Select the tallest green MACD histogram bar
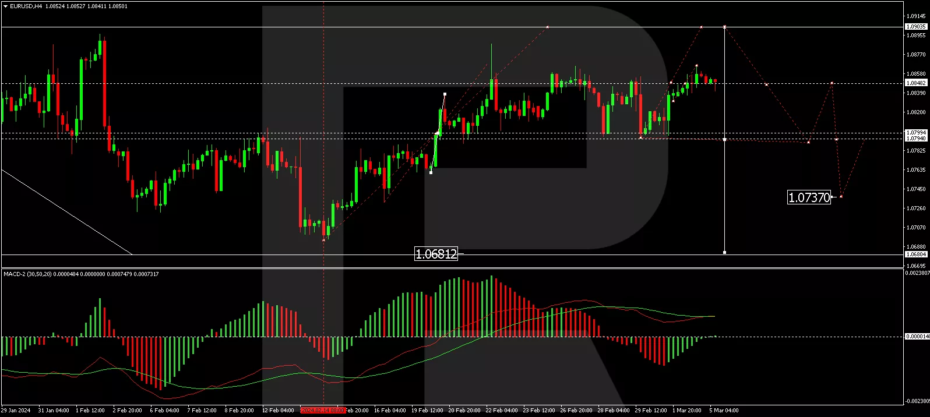930x417 pixels. tap(491, 306)
